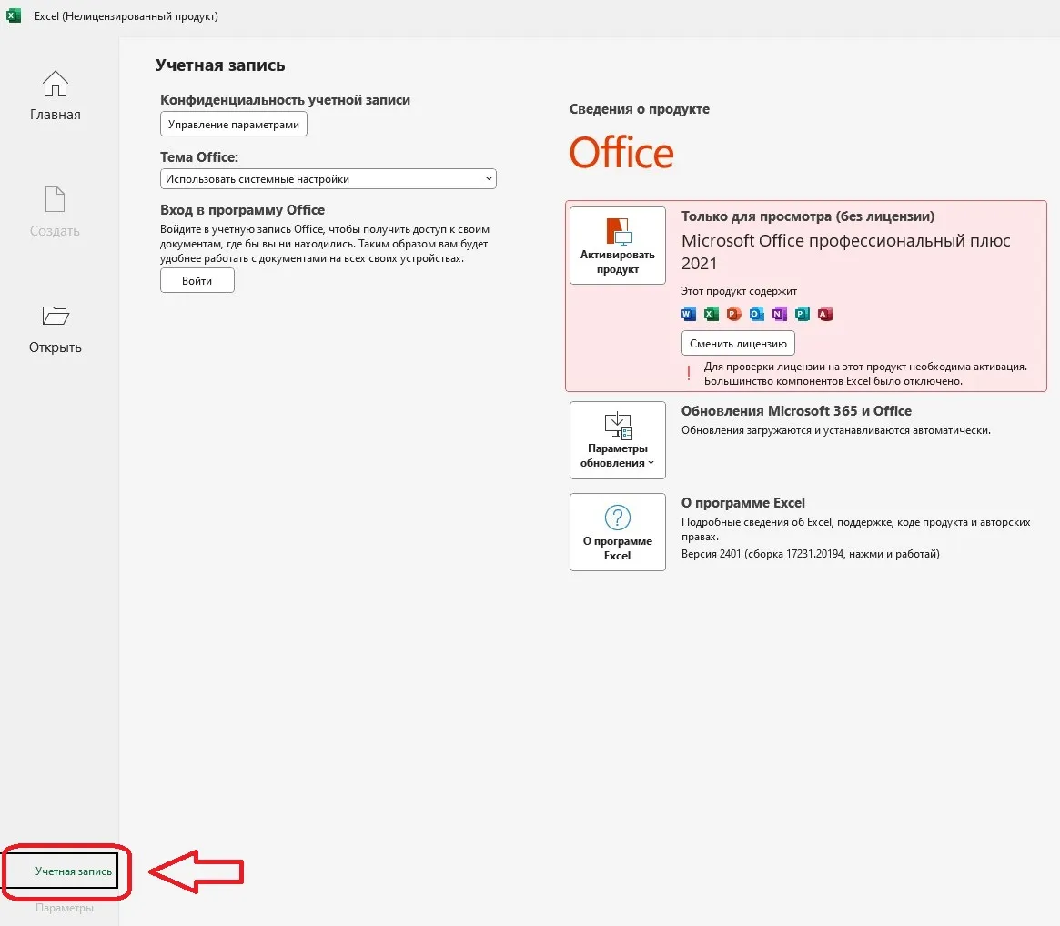
Task: Click the Войти sign-in button
Action: point(197,280)
